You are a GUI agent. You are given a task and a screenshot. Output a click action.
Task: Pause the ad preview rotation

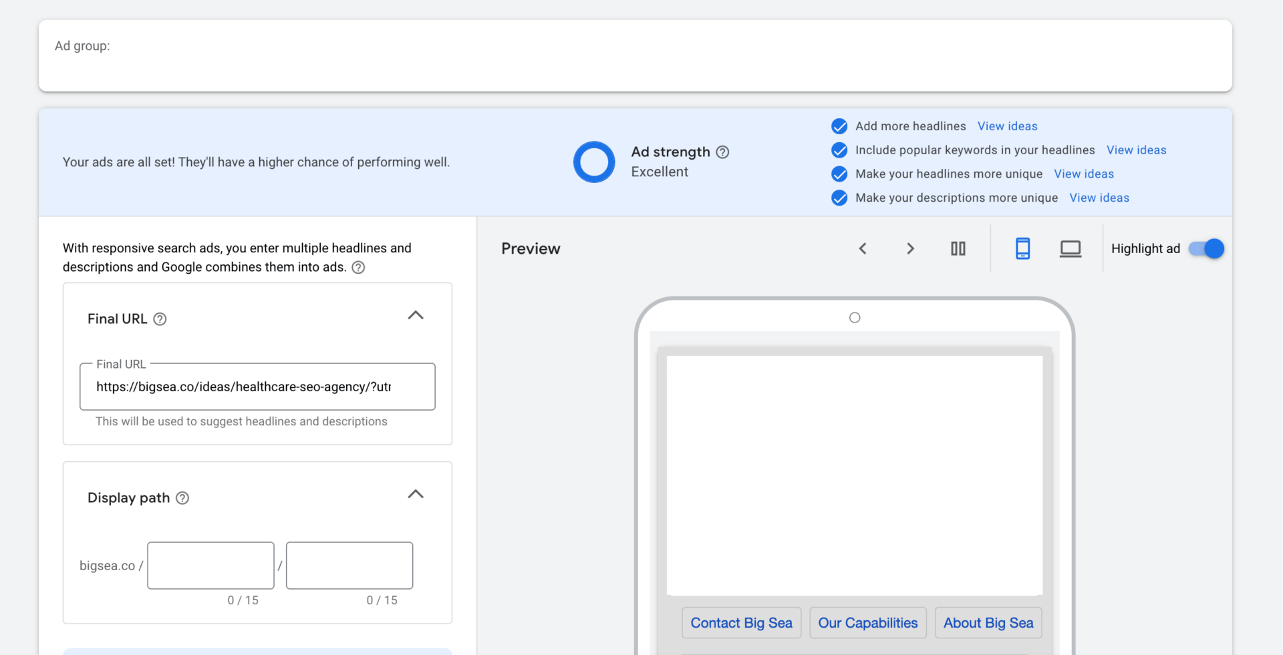coord(958,248)
